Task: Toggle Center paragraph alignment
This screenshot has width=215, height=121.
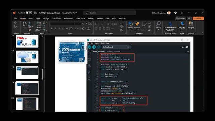Action: click(x=100, y=29)
